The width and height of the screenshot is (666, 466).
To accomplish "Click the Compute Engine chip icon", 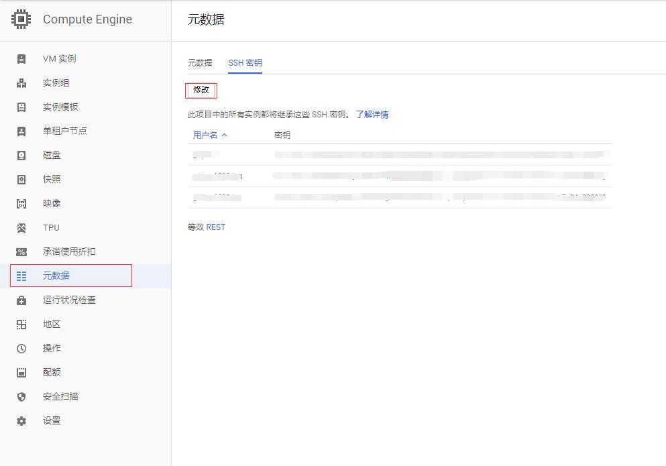I will [21, 19].
